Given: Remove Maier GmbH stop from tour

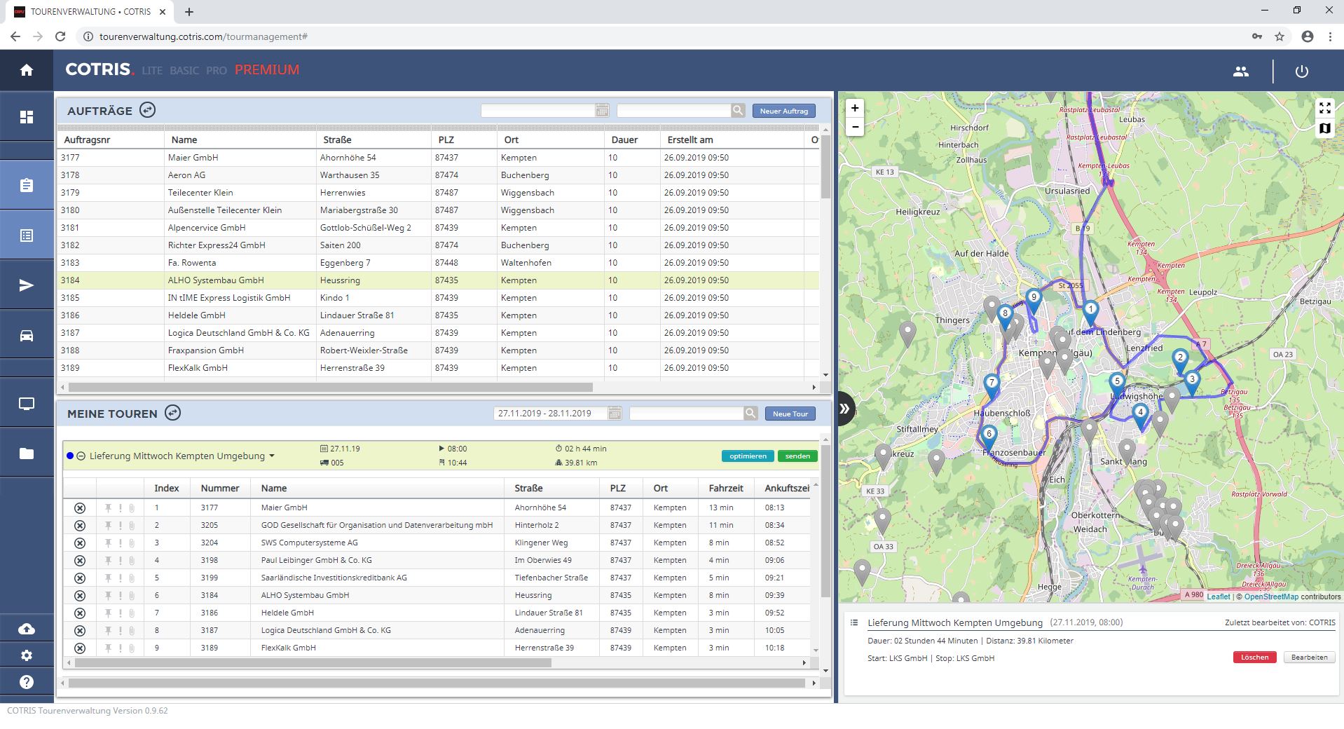Looking at the screenshot, I should 80,507.
